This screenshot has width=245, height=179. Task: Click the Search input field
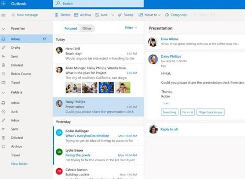point(98,4)
